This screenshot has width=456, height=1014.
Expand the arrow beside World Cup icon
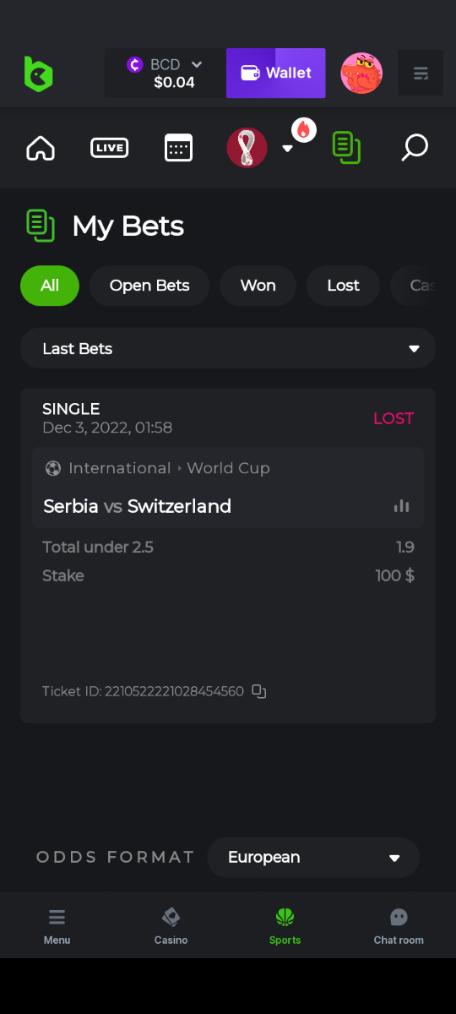[x=287, y=149]
